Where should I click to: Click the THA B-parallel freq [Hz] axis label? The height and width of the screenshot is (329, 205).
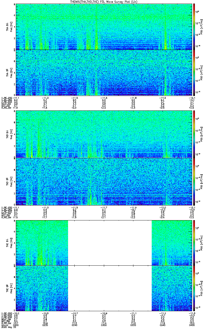coord(11,73)
